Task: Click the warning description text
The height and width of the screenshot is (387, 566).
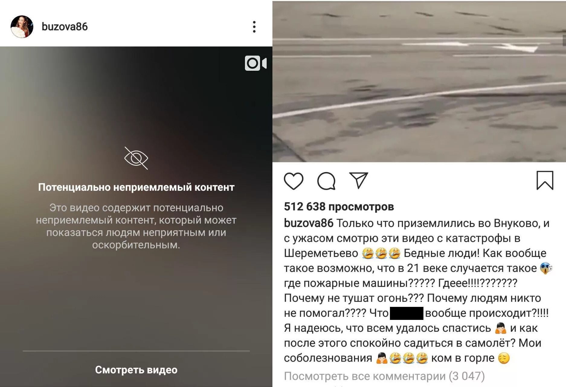Action: pos(136,226)
